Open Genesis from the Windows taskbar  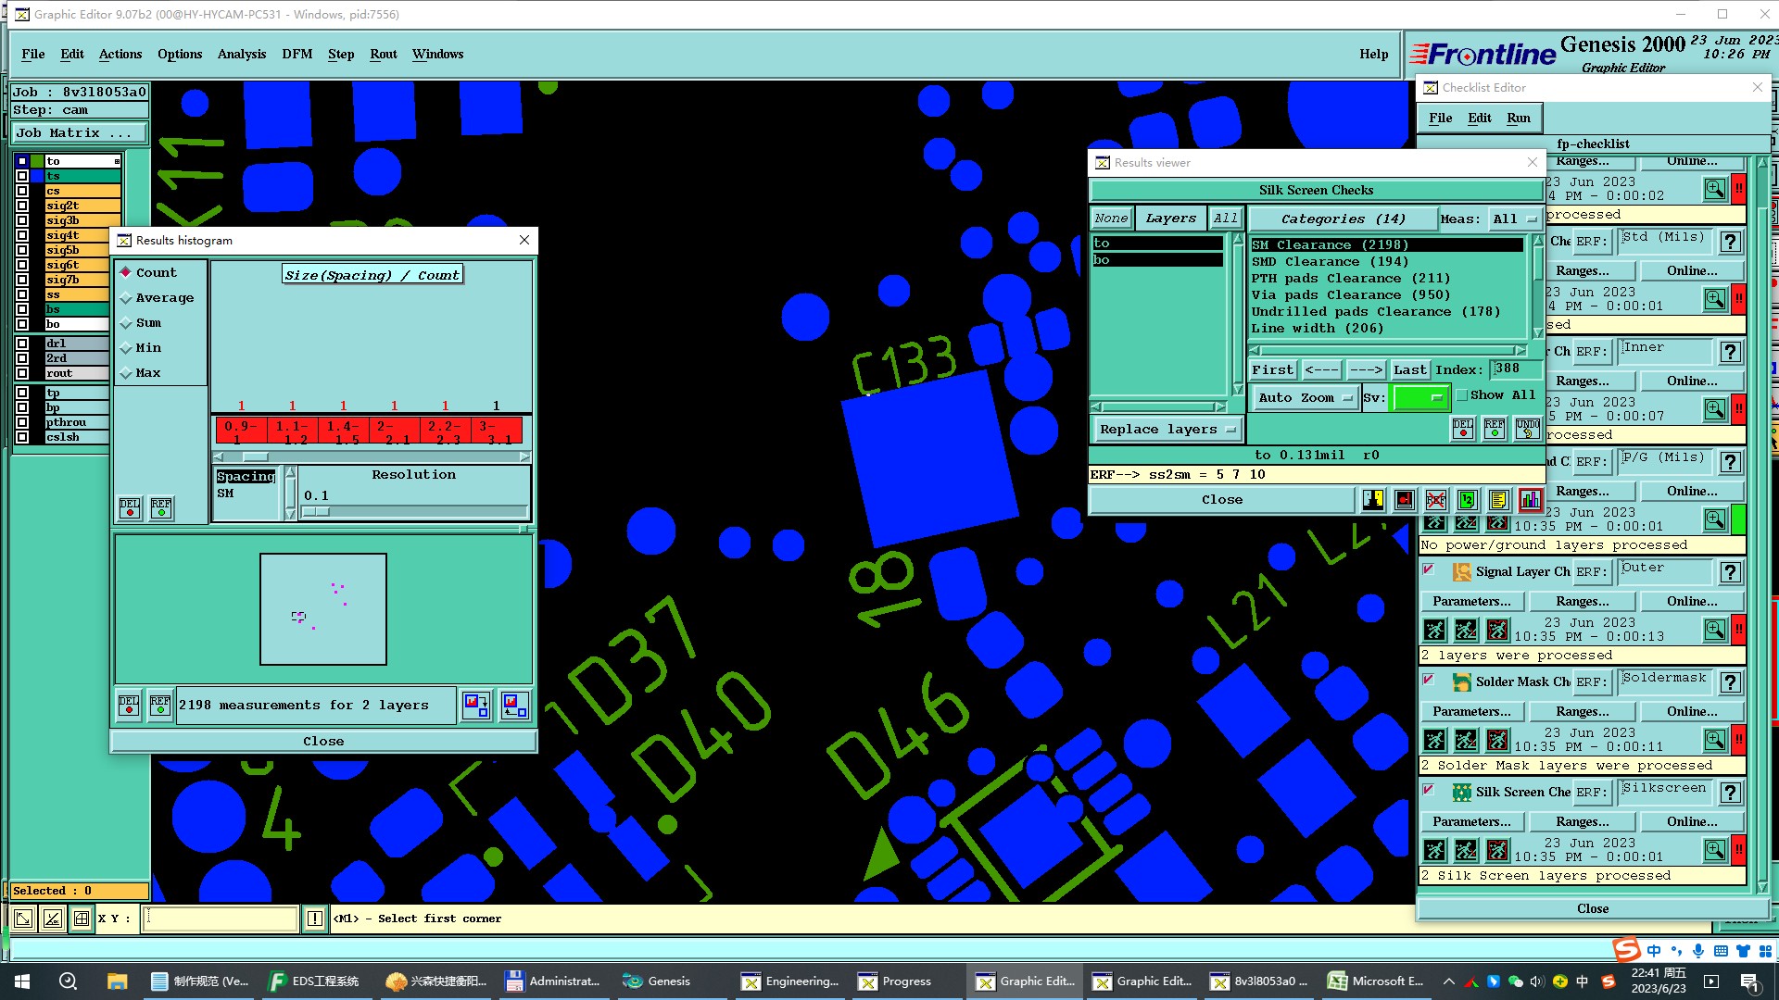coord(658,981)
